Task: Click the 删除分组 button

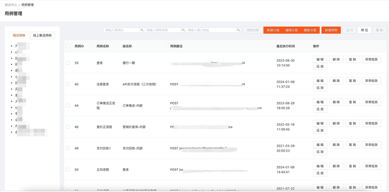Action: pos(310,30)
